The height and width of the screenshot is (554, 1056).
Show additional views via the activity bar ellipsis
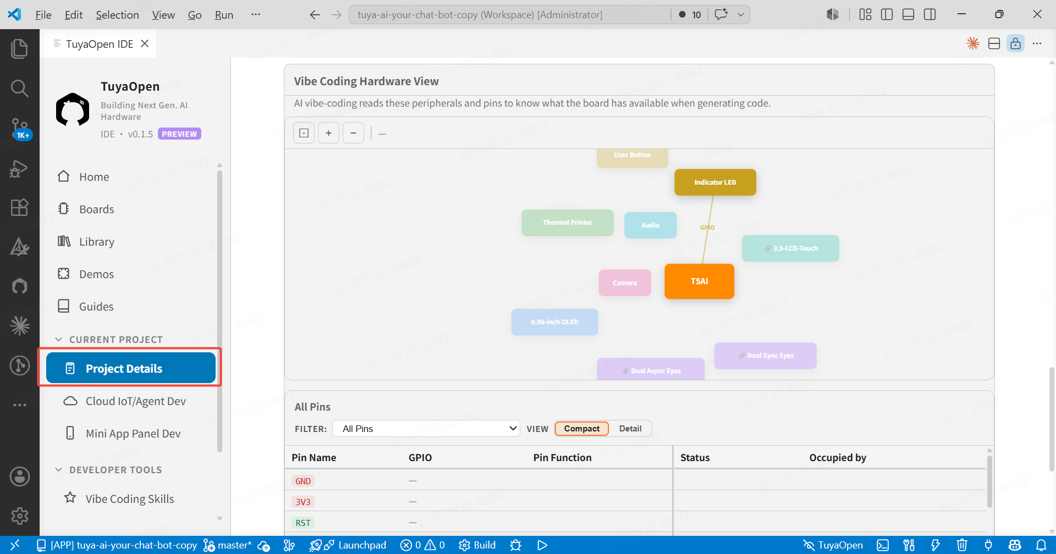click(x=20, y=405)
